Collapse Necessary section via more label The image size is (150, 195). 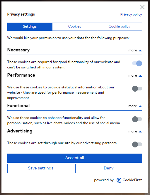(x=133, y=51)
